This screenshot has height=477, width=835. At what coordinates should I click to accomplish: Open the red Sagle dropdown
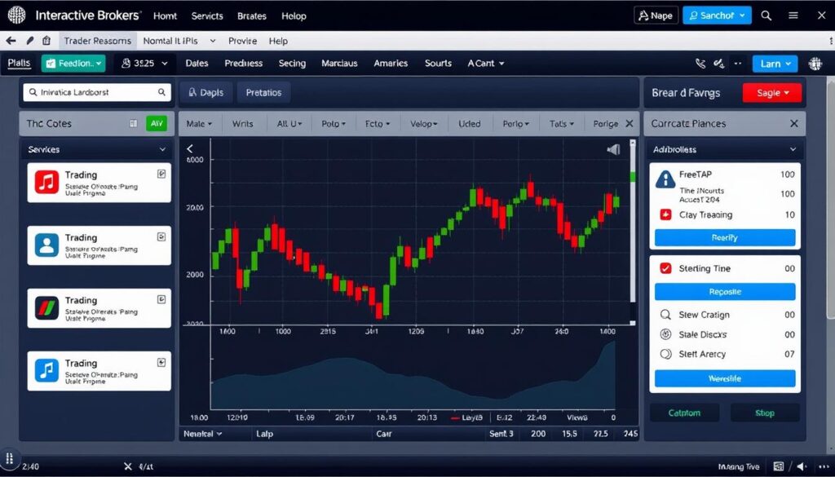coord(772,93)
